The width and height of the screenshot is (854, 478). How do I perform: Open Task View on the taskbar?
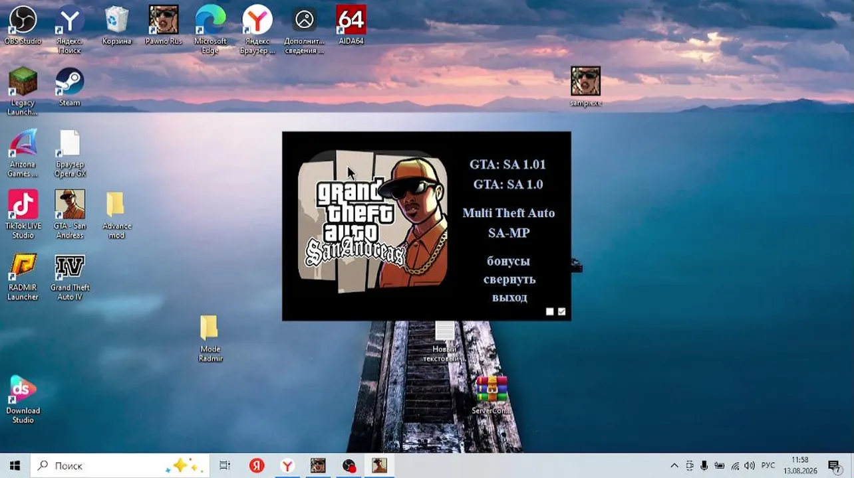tap(225, 466)
